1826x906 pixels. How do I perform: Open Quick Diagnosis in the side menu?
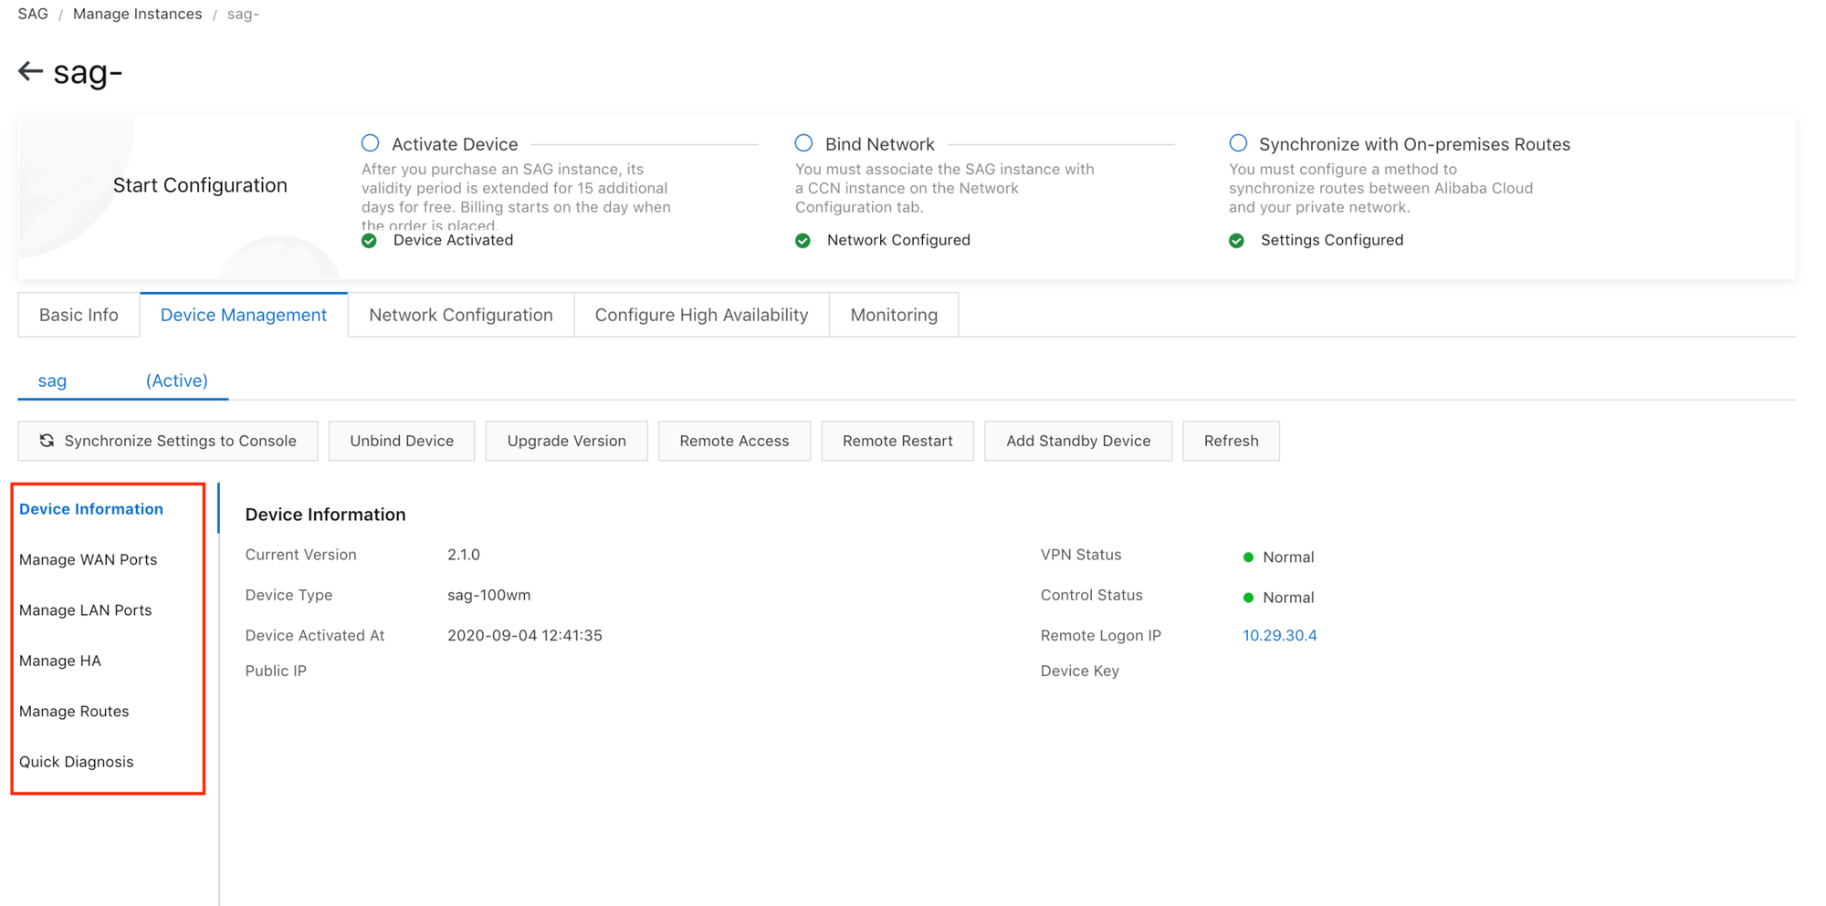click(x=77, y=762)
